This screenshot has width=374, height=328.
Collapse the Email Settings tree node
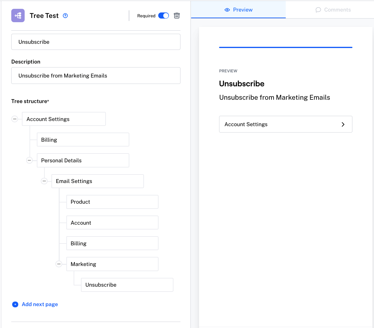[x=44, y=181]
